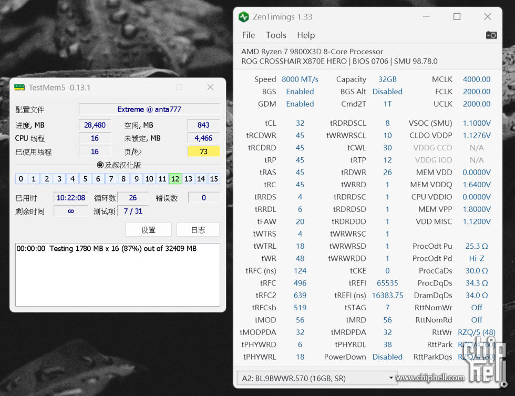Select thread box 9 in TestMem5
The image size is (515, 396).
point(137,179)
